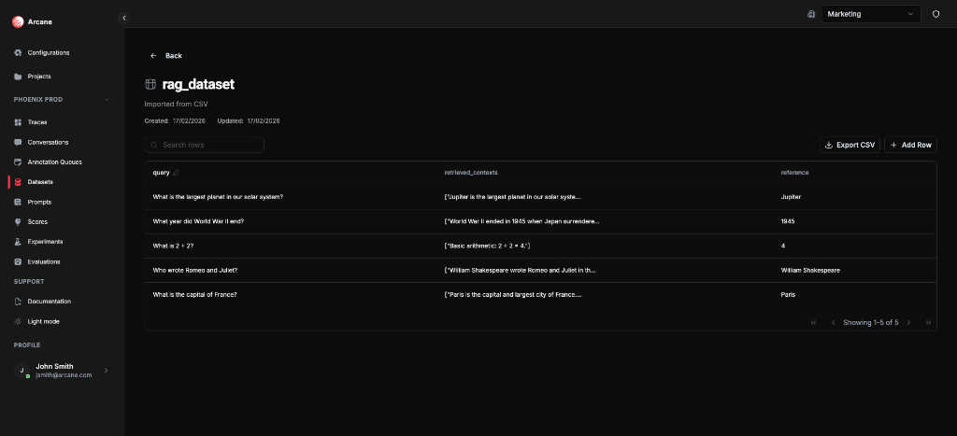Click the jsmith@arcane.com email text
The image size is (957, 436).
(x=64, y=375)
